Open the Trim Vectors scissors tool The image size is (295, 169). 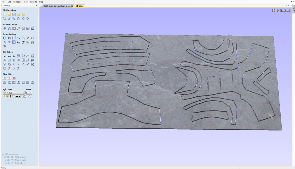(32, 64)
